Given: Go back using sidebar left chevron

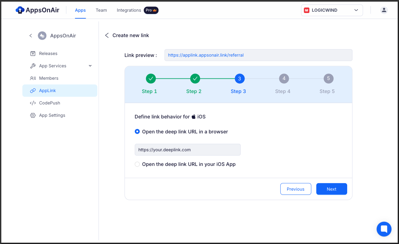Looking at the screenshot, I should 31,35.
